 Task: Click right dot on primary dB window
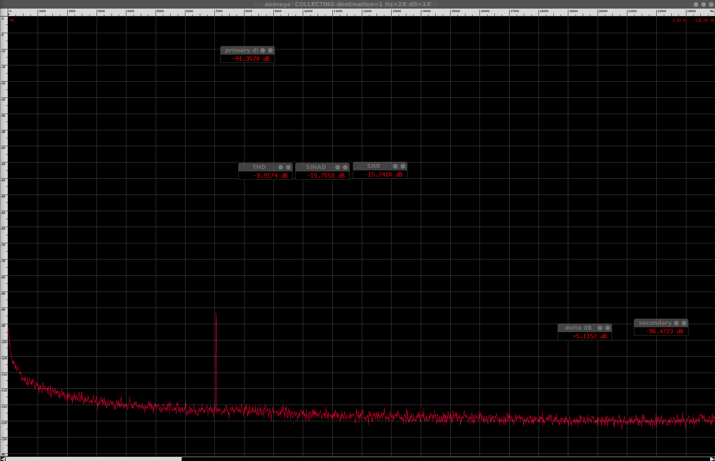(x=270, y=50)
